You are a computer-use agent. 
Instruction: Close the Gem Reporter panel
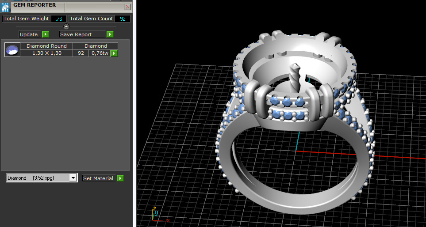(127, 7)
